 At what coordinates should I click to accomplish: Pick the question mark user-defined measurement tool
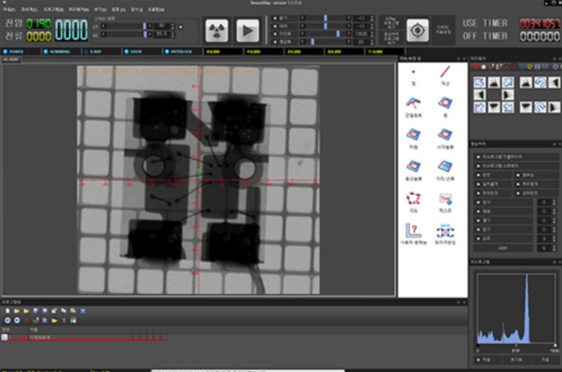pos(413,231)
